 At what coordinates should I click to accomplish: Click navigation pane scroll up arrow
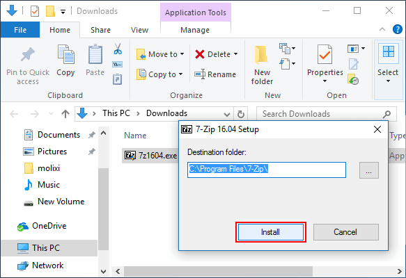(x=103, y=133)
